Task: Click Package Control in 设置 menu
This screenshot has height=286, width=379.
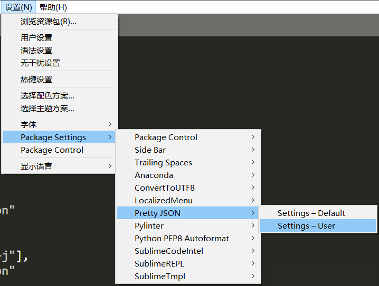Action: [52, 150]
